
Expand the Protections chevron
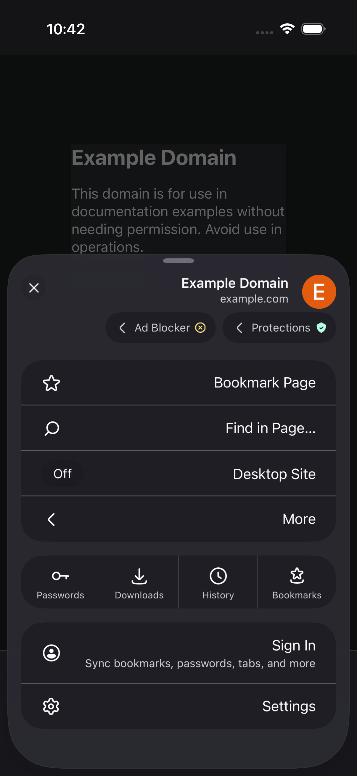tap(239, 328)
